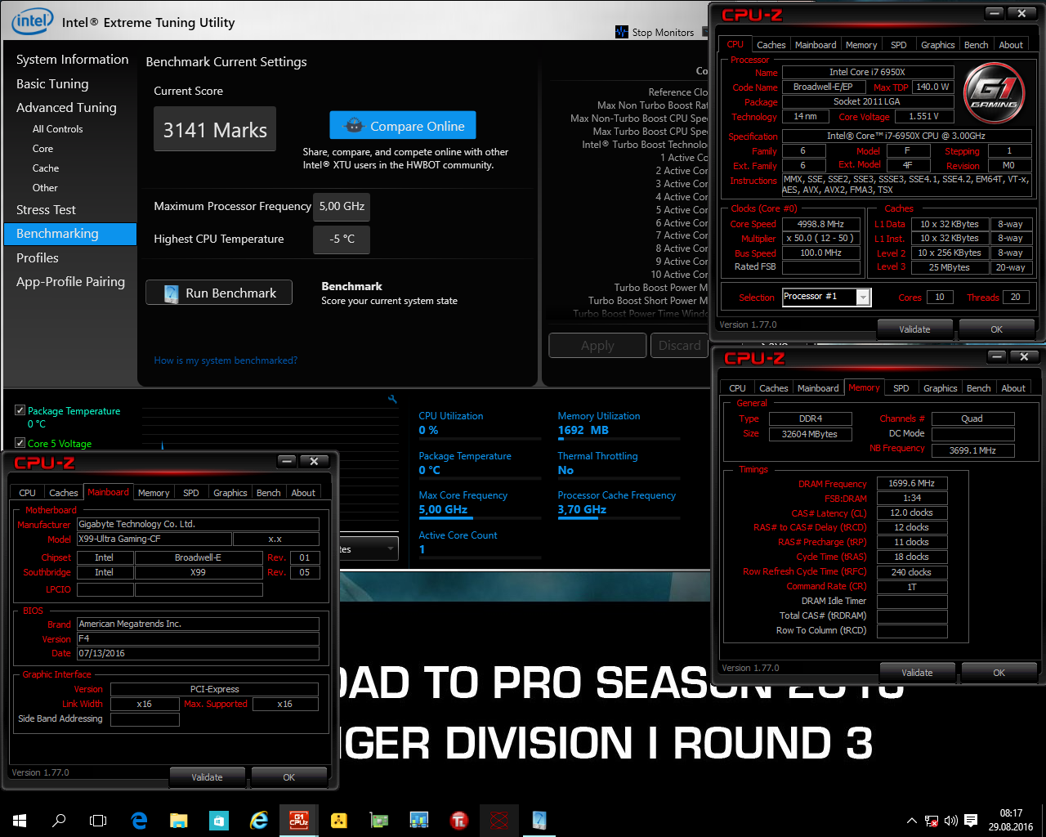This screenshot has height=837, width=1046.
Task: Click Validate in the CPU tab CPU-Z window
Action: click(914, 329)
